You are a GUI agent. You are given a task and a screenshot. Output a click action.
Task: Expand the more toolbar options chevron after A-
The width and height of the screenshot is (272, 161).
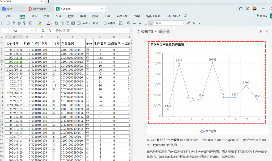[200, 23]
